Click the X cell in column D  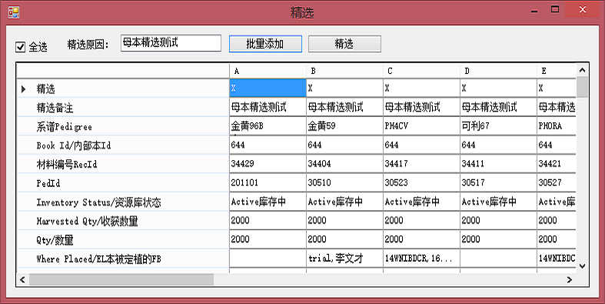point(498,88)
